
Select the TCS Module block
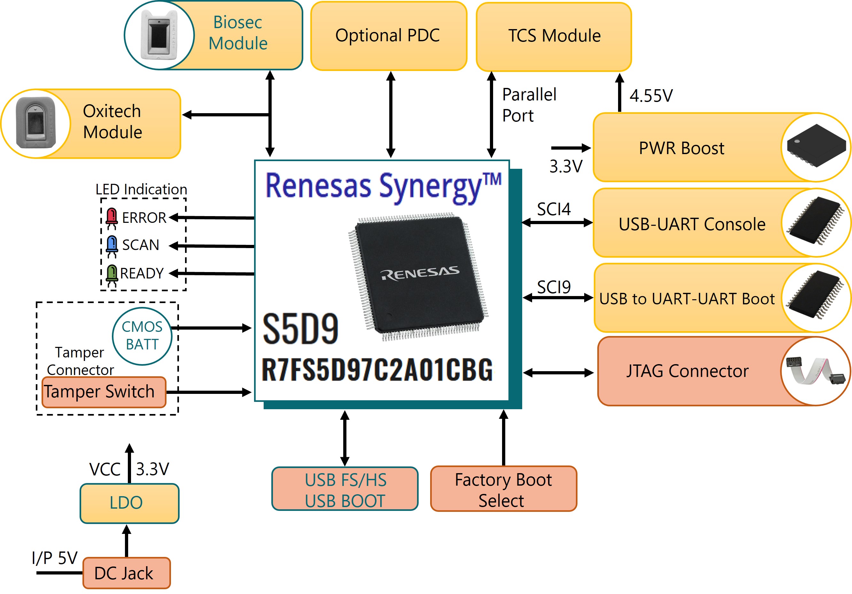click(x=554, y=36)
